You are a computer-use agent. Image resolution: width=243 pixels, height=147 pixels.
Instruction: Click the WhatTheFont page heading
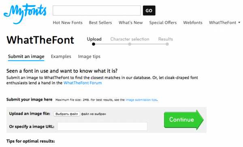point(40,40)
